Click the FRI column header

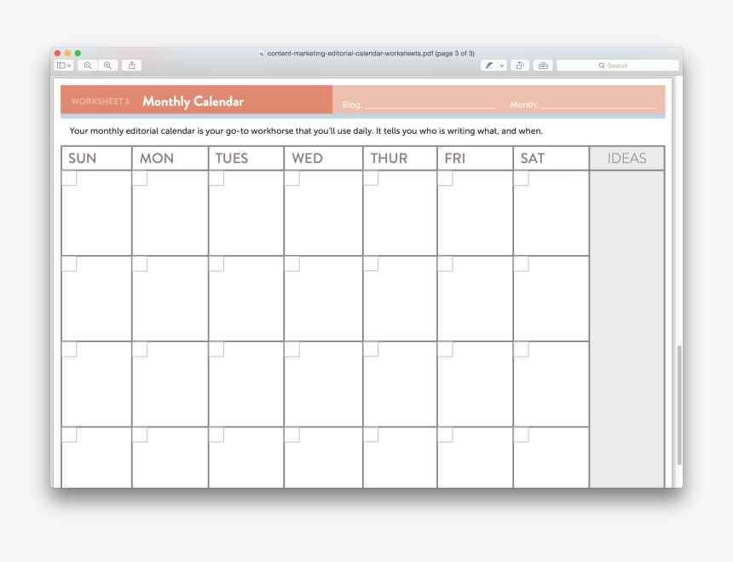click(455, 159)
